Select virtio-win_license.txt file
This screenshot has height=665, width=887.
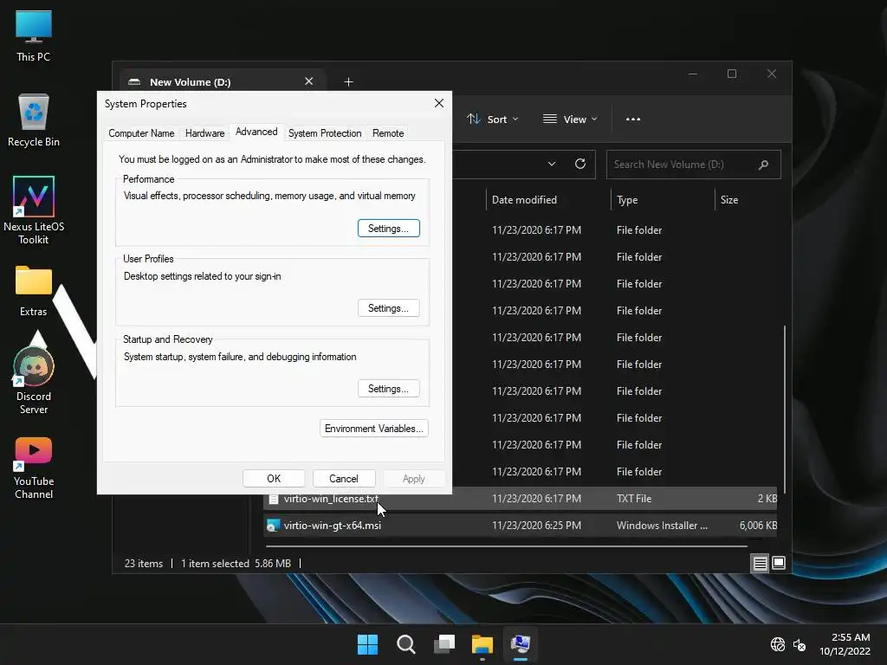tap(520, 498)
